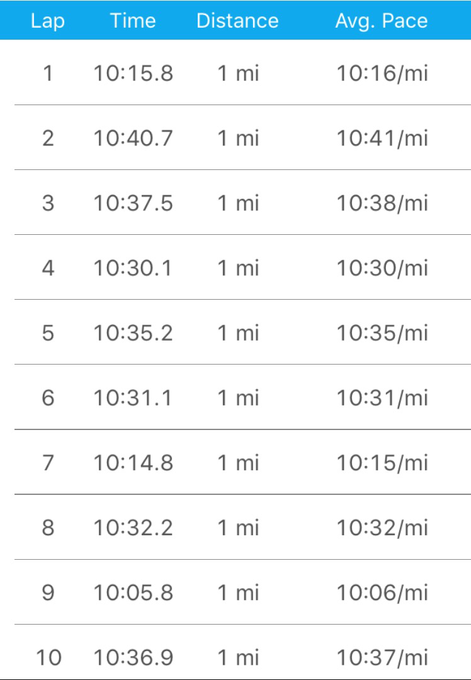
Task: Click lap 9 pace 10:06/mi
Action: coord(382,592)
